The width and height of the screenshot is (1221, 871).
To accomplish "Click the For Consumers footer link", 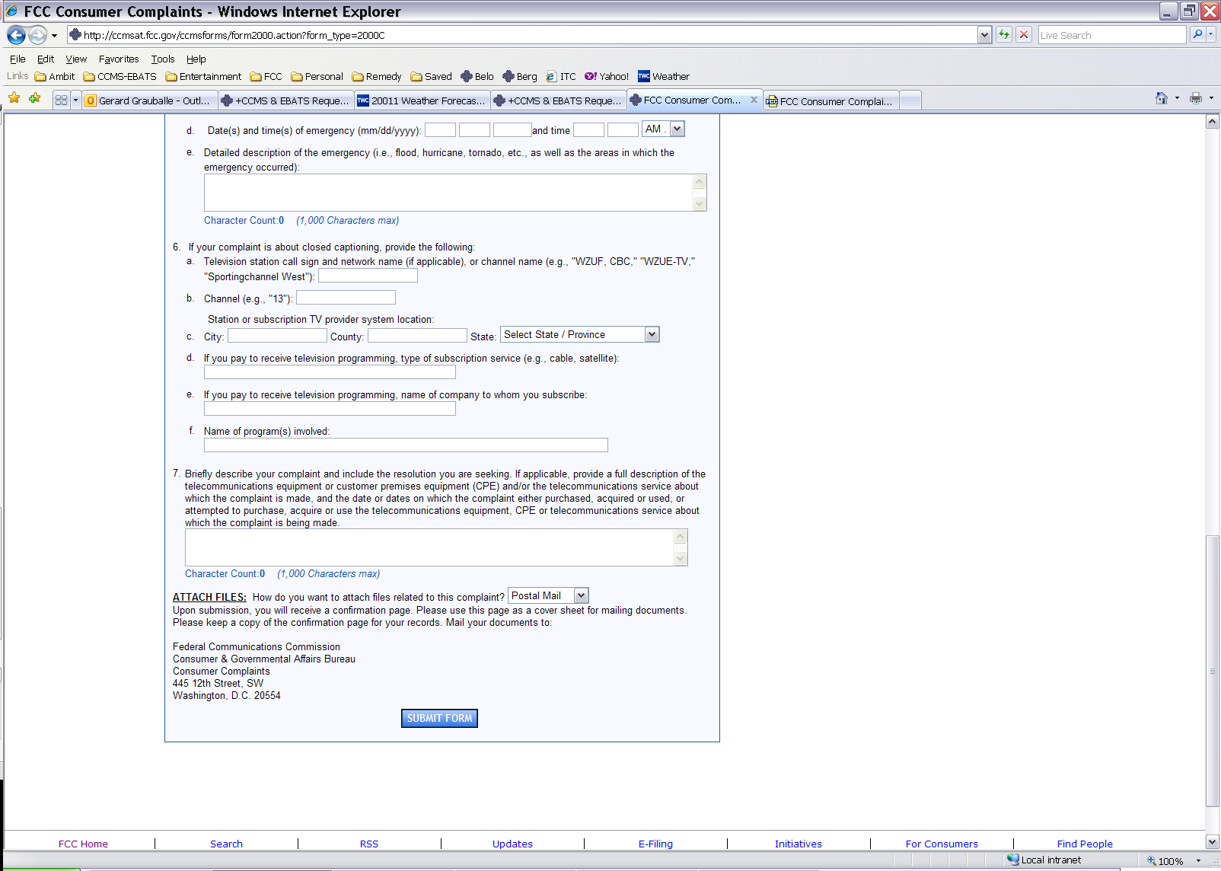I will tap(942, 844).
